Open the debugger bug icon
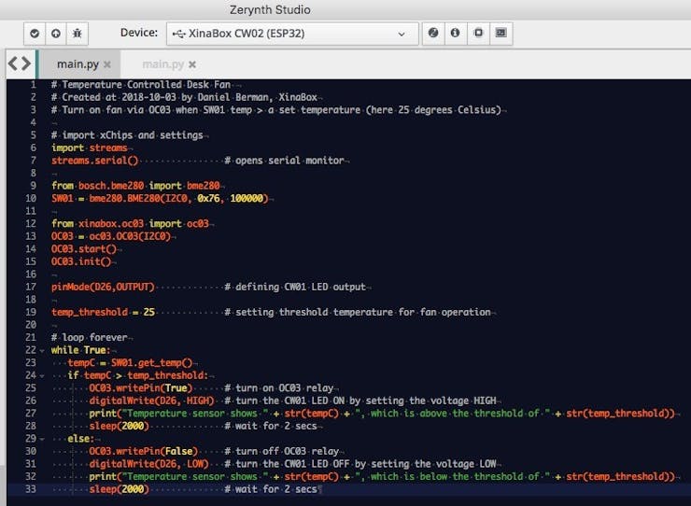 coord(78,34)
